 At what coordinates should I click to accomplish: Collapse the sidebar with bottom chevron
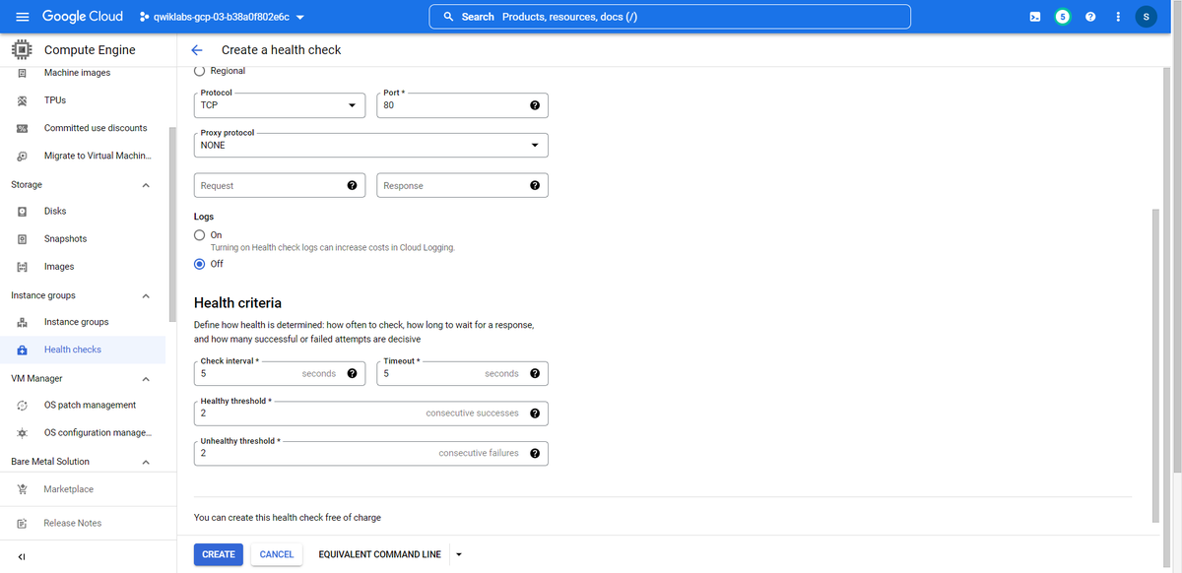22,557
